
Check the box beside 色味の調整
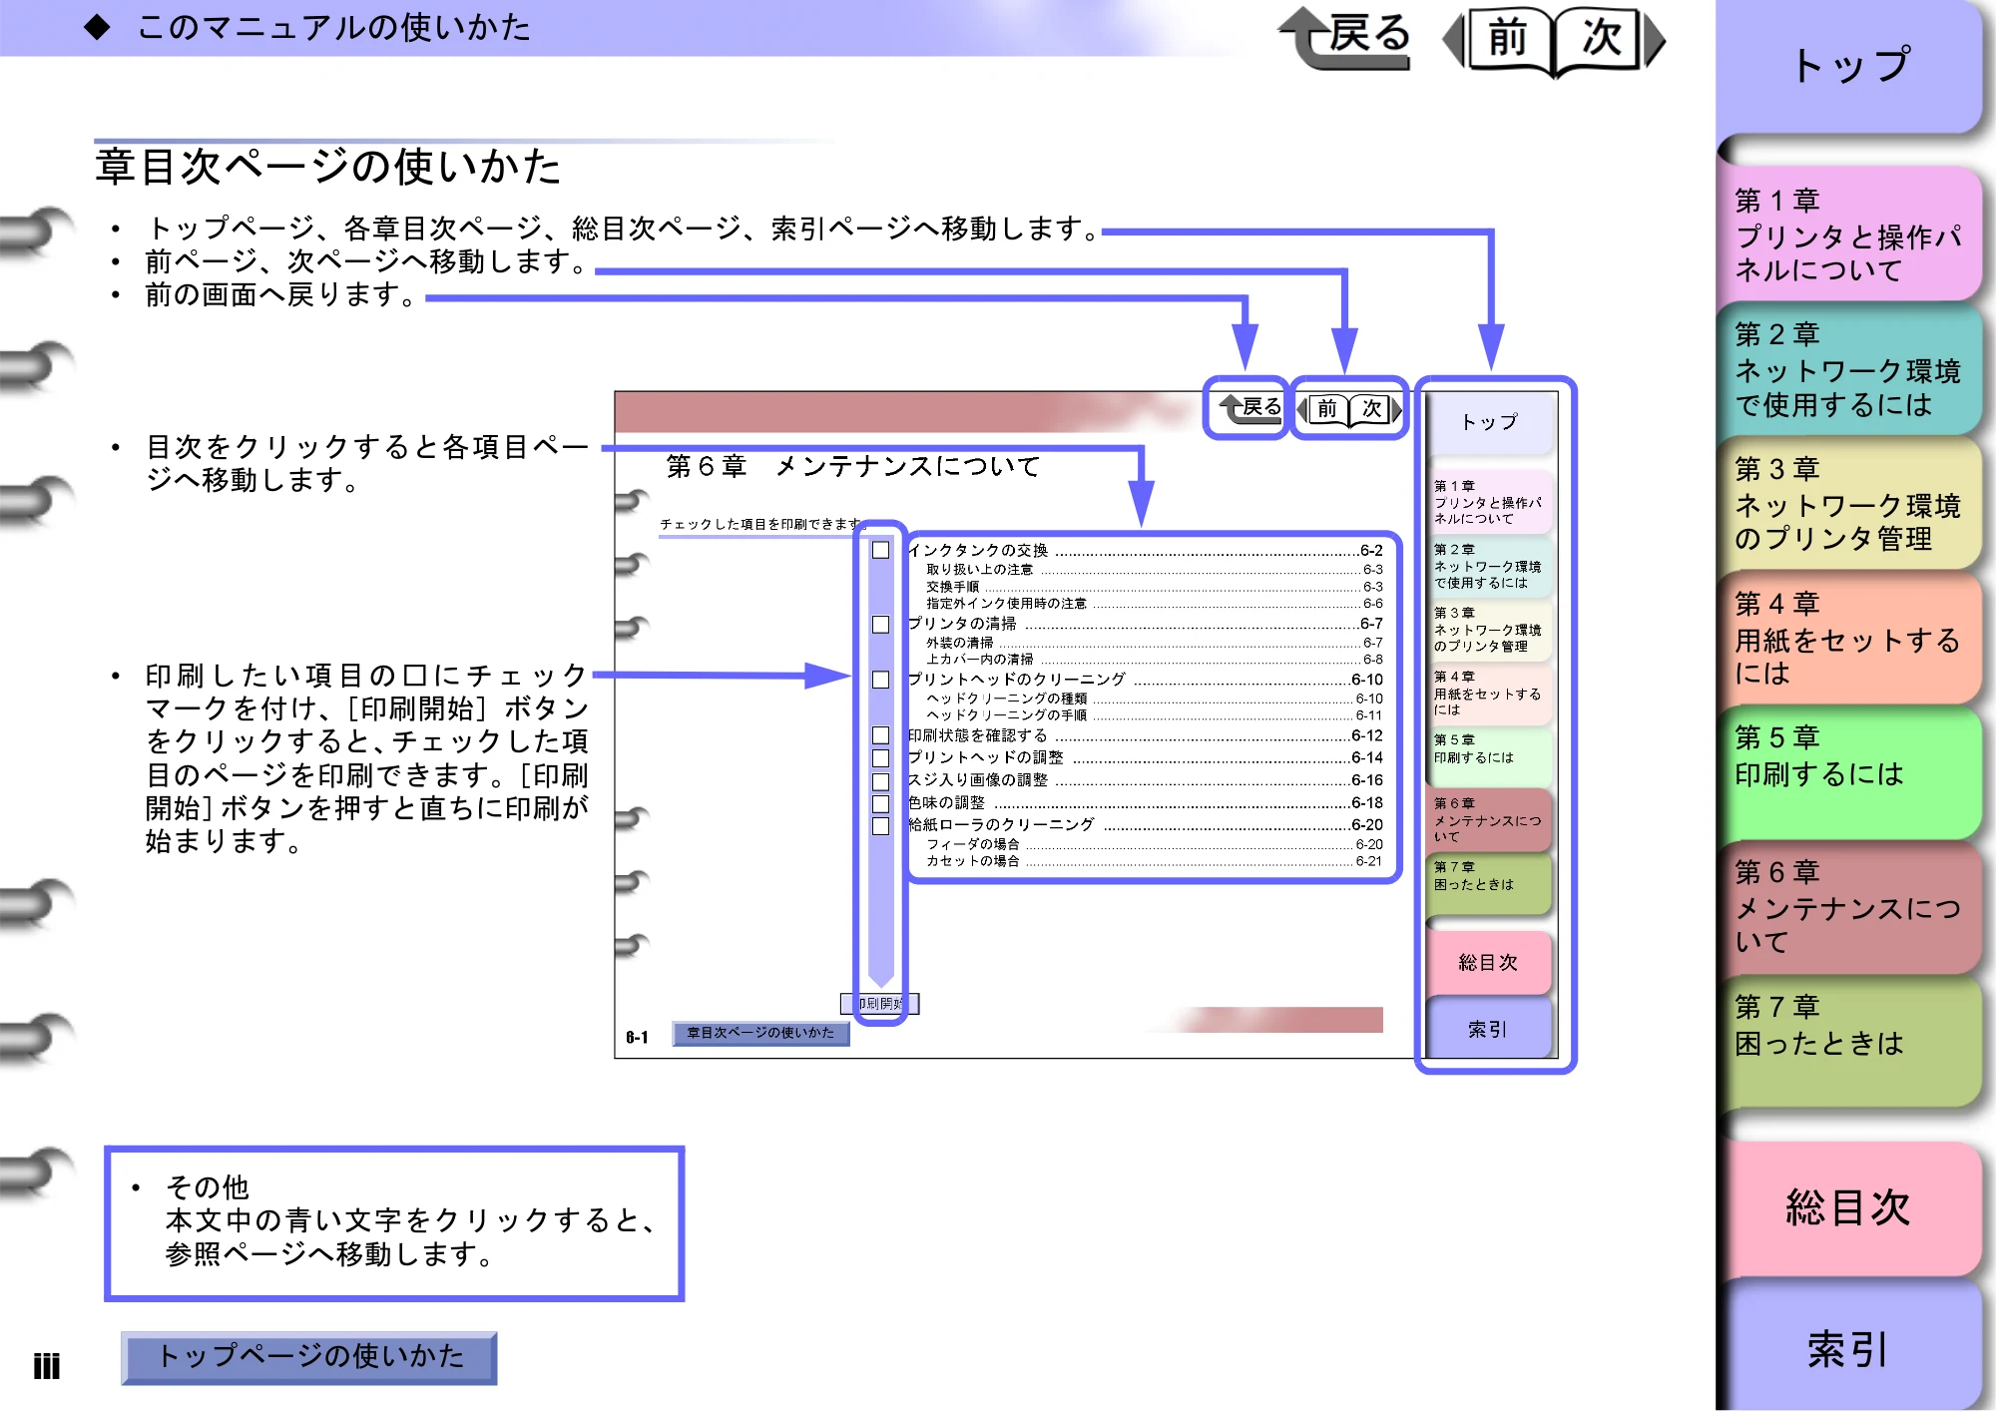click(x=880, y=803)
